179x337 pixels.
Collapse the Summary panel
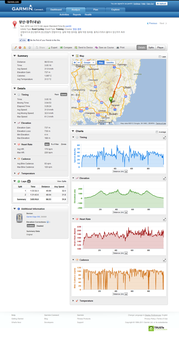(14, 56)
